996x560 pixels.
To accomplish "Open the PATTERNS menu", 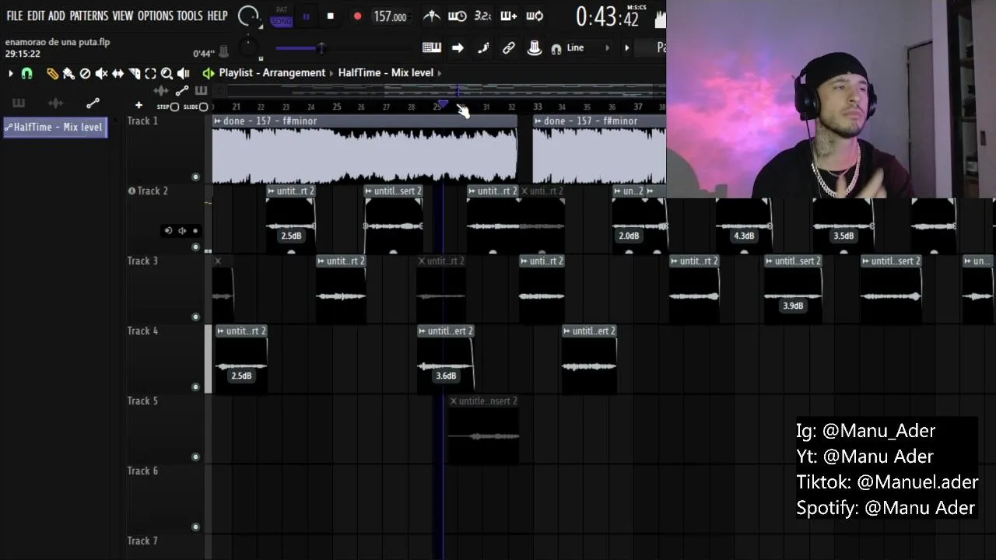I will tap(89, 16).
